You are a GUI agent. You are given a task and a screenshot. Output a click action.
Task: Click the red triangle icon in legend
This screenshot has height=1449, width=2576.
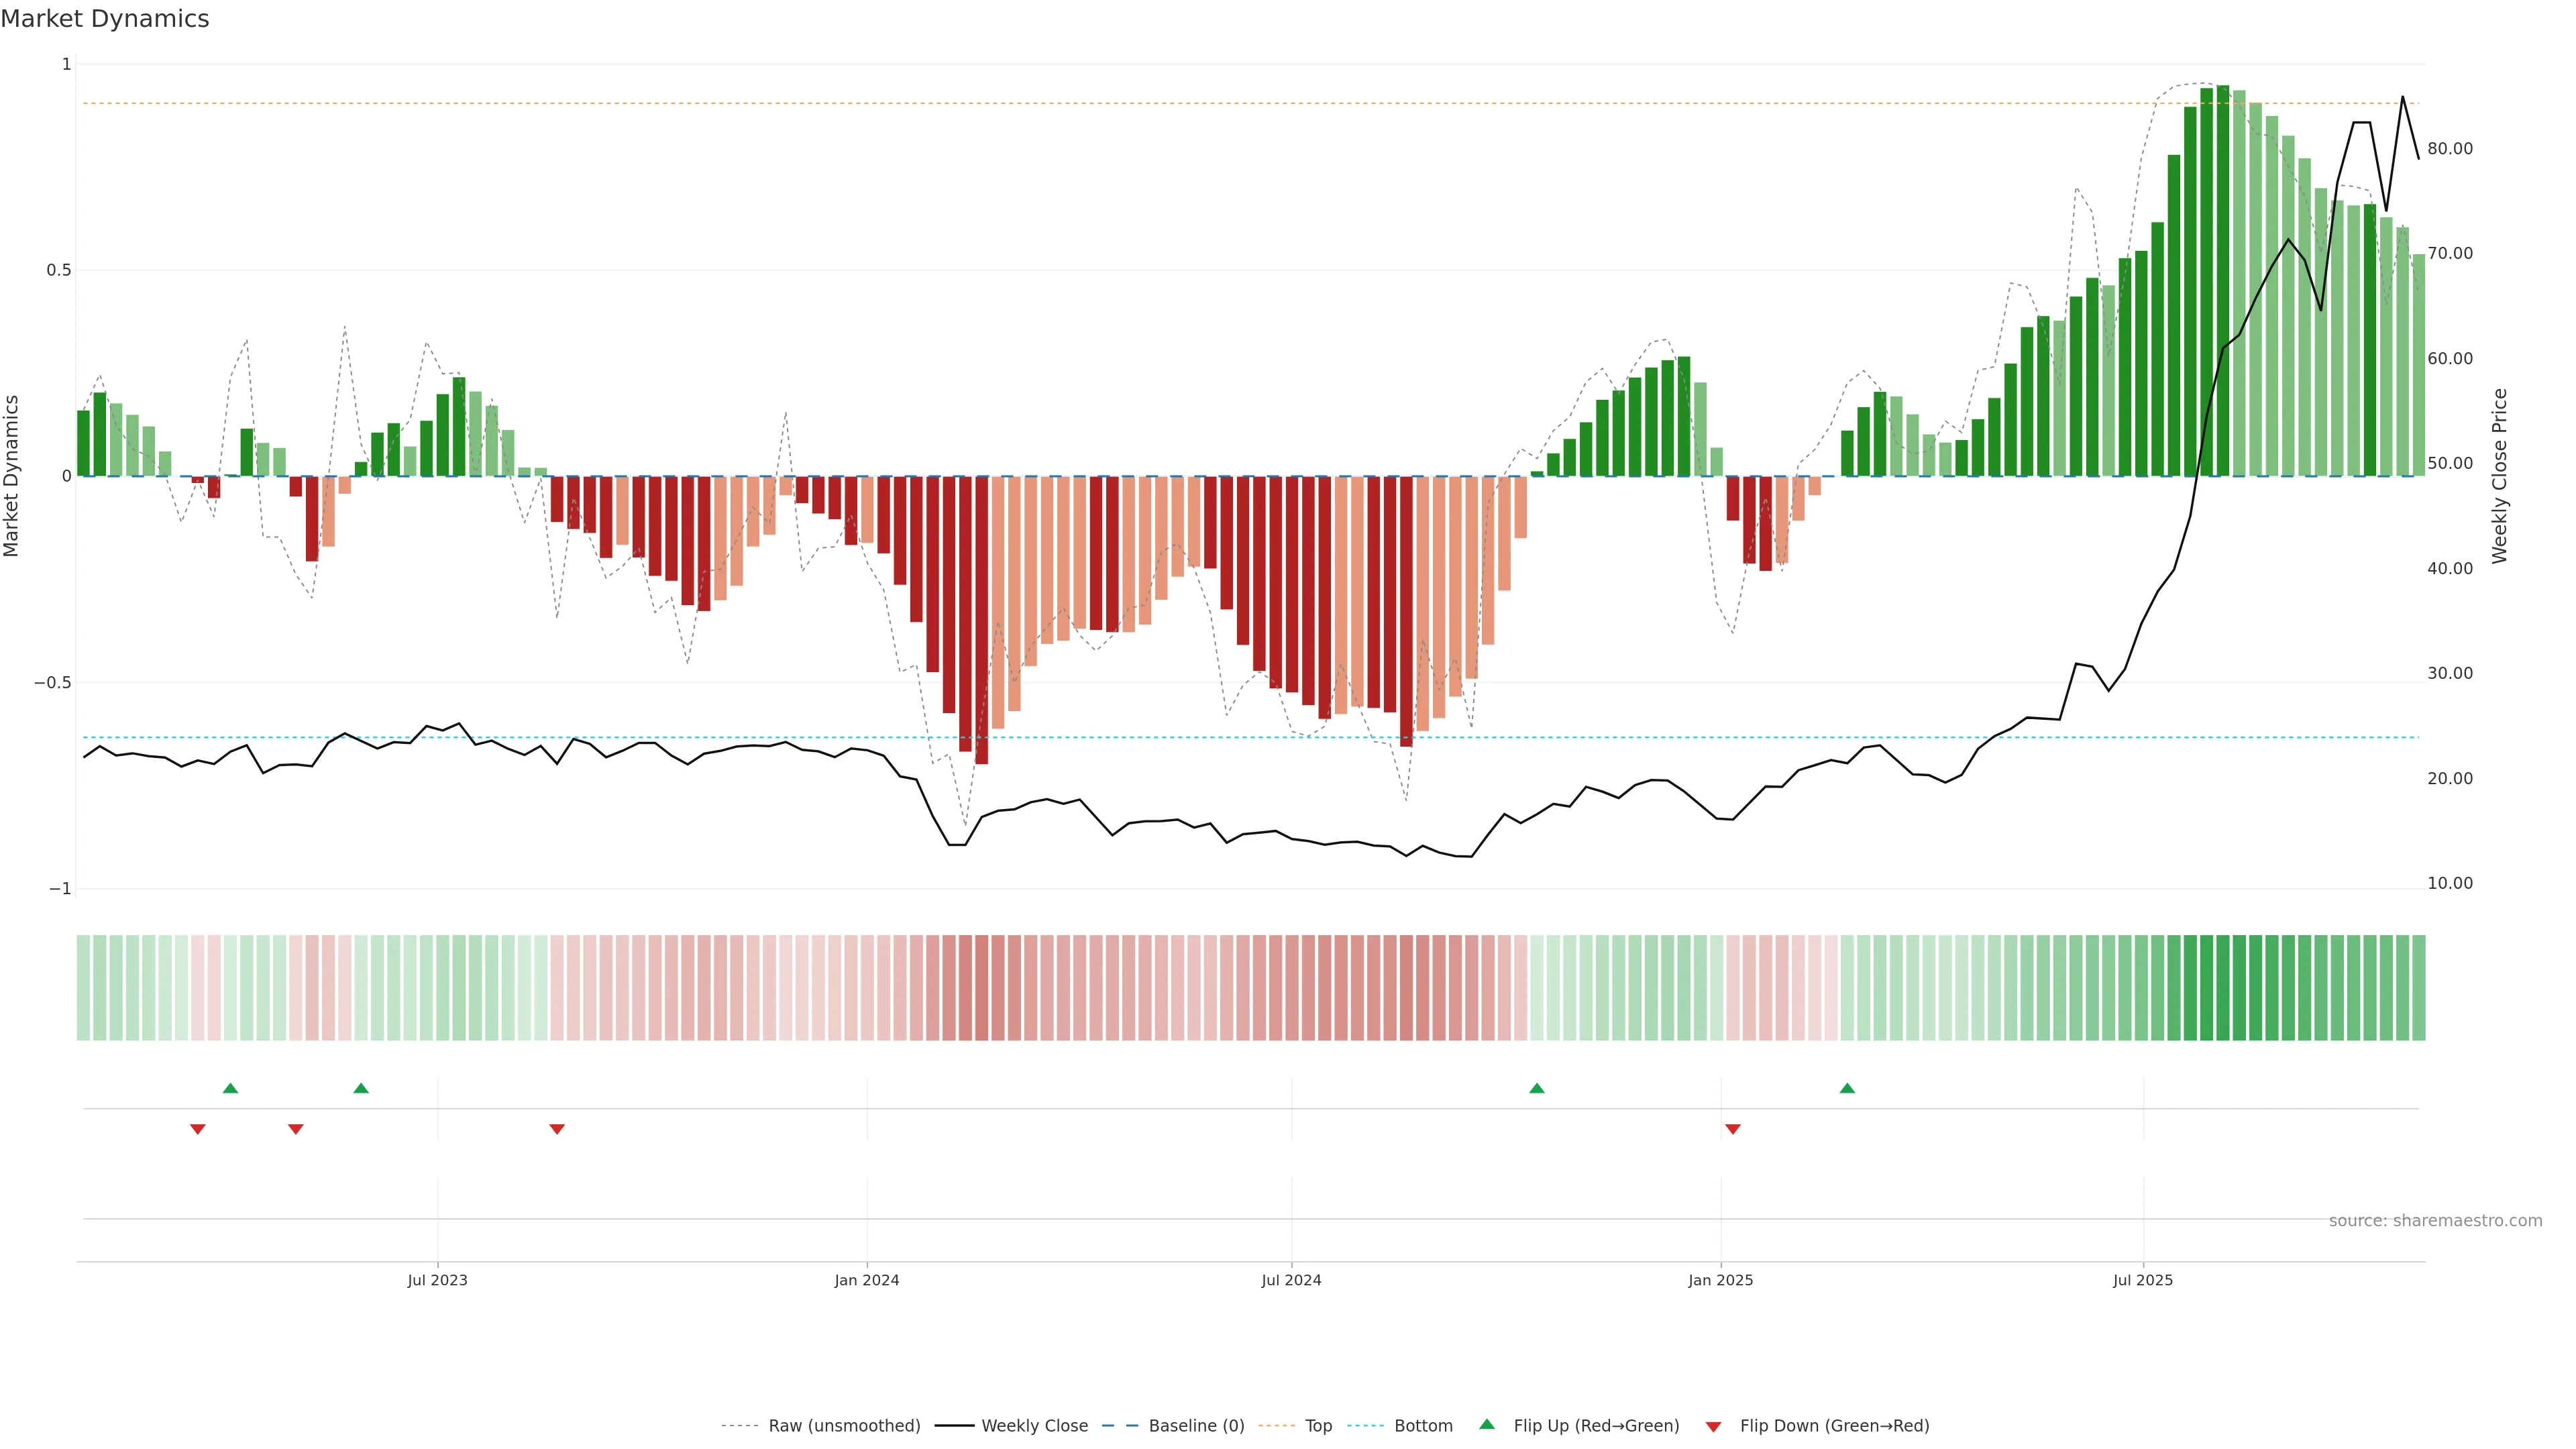pos(1713,1427)
